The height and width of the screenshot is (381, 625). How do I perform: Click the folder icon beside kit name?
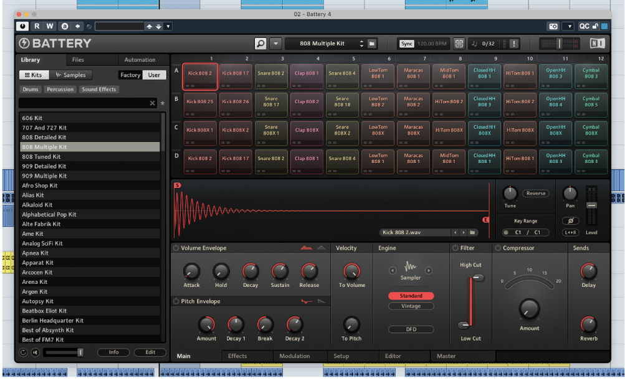[x=372, y=44]
